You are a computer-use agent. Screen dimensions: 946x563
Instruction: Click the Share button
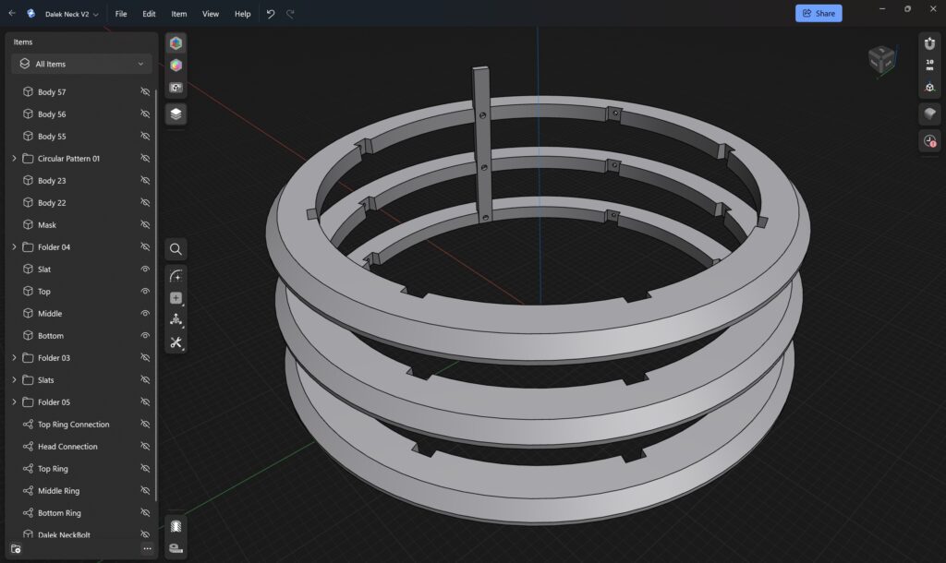pyautogui.click(x=818, y=13)
